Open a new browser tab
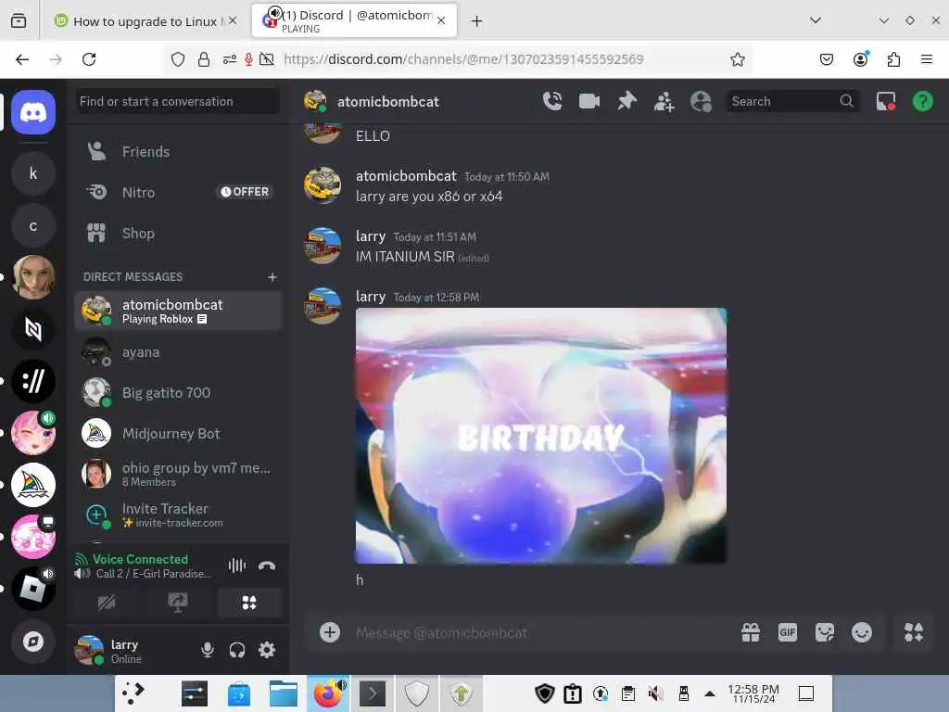This screenshot has width=949, height=712. (477, 21)
